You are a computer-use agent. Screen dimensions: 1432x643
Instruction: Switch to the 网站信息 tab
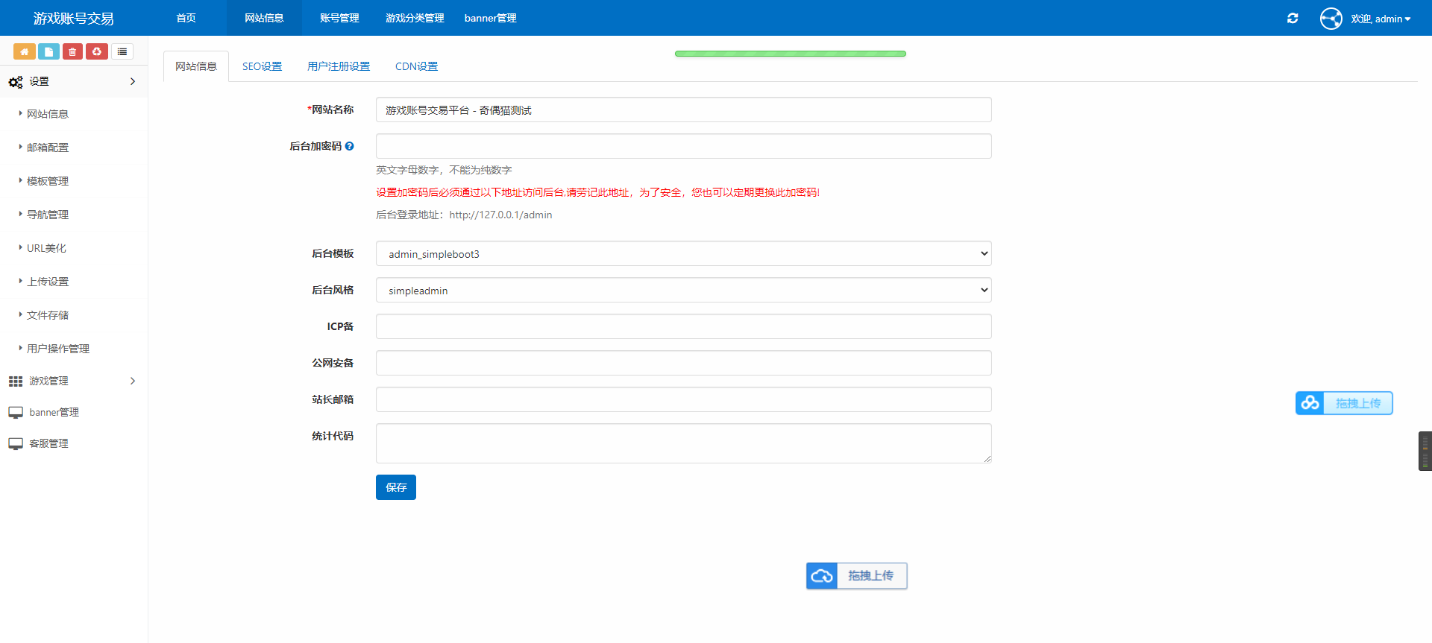pos(196,66)
